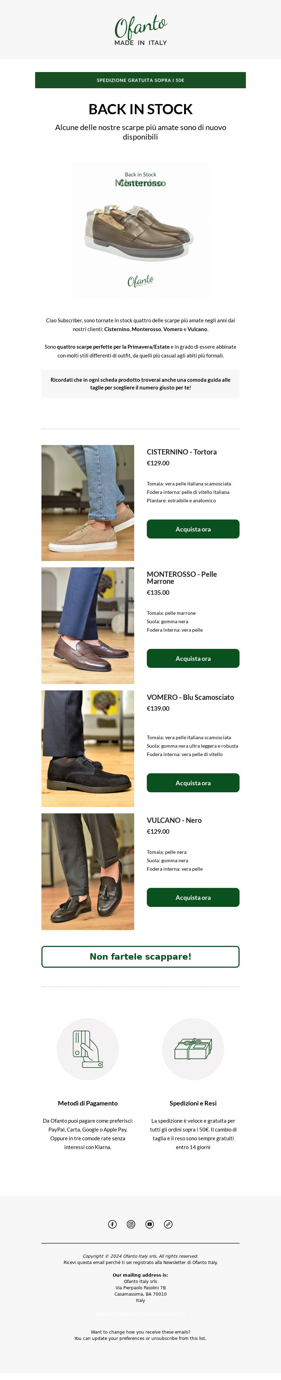Click the VULCANO - Nero product title
The image size is (281, 1380).
[175, 820]
